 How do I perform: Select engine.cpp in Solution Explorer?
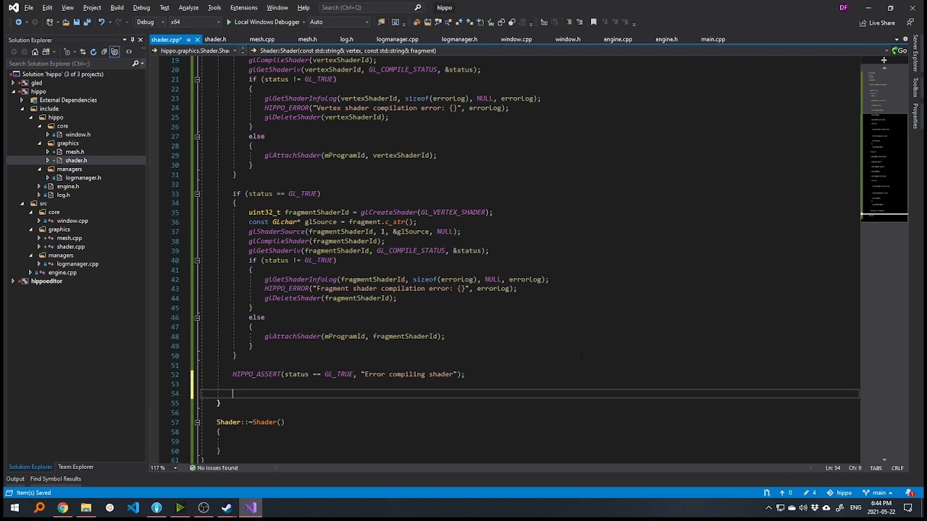point(62,272)
